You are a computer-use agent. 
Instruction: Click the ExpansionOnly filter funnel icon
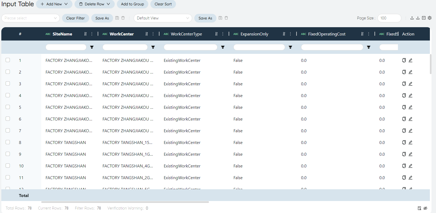point(290,47)
